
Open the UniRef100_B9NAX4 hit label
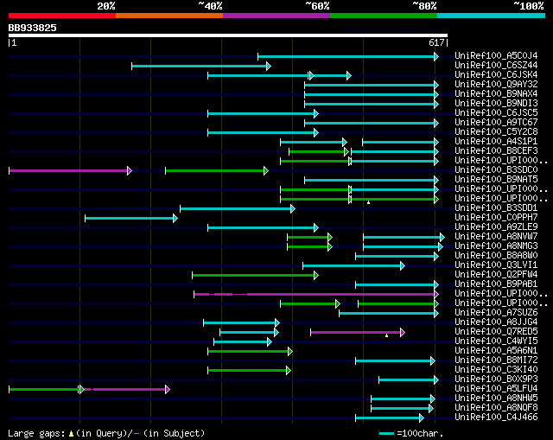pyautogui.click(x=496, y=93)
